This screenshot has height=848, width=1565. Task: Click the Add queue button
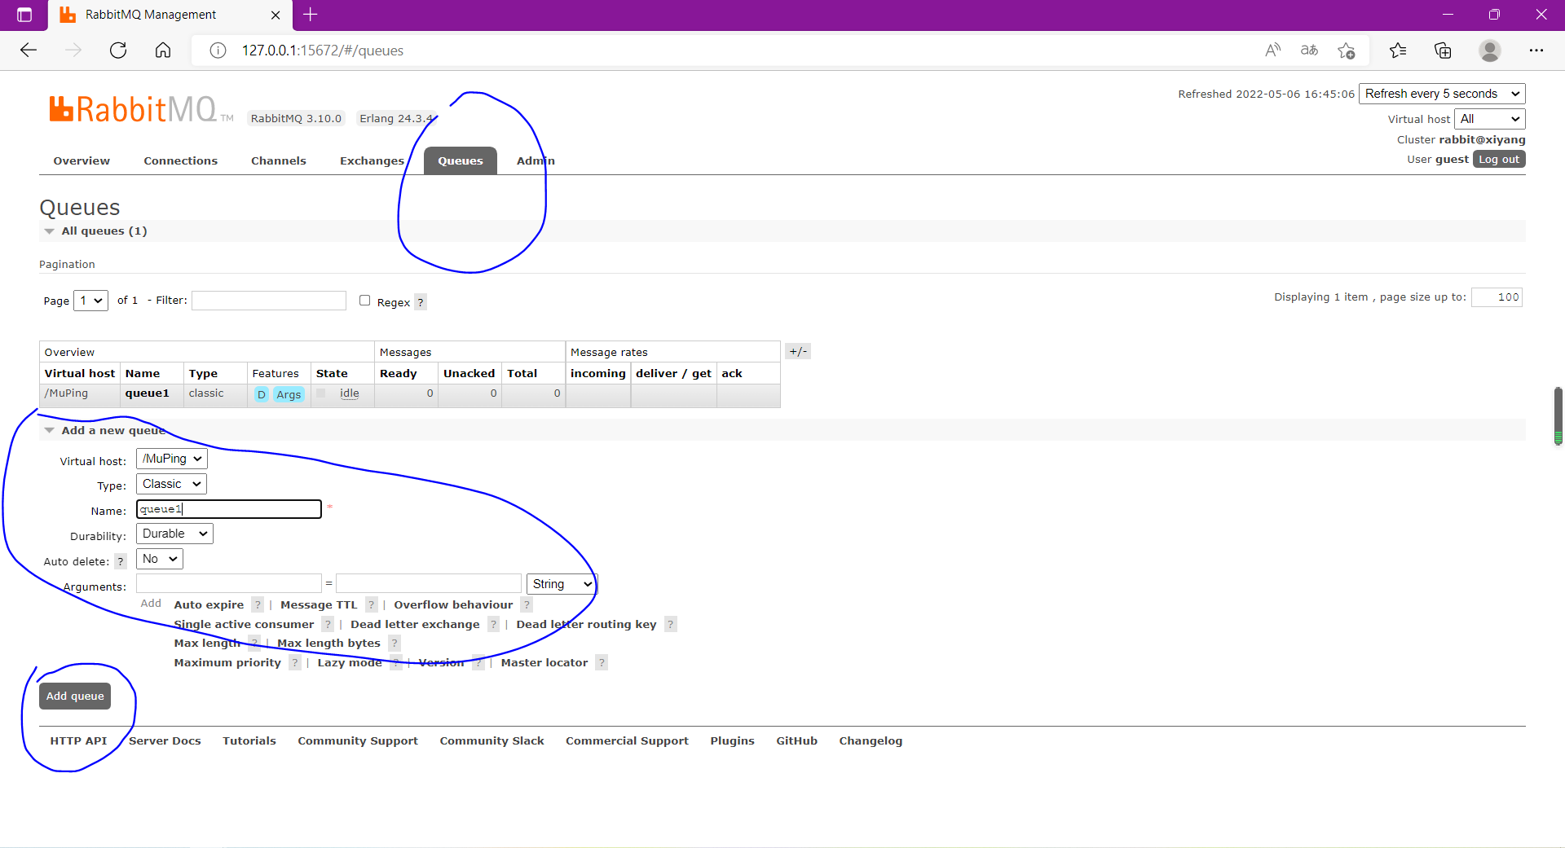tap(75, 696)
